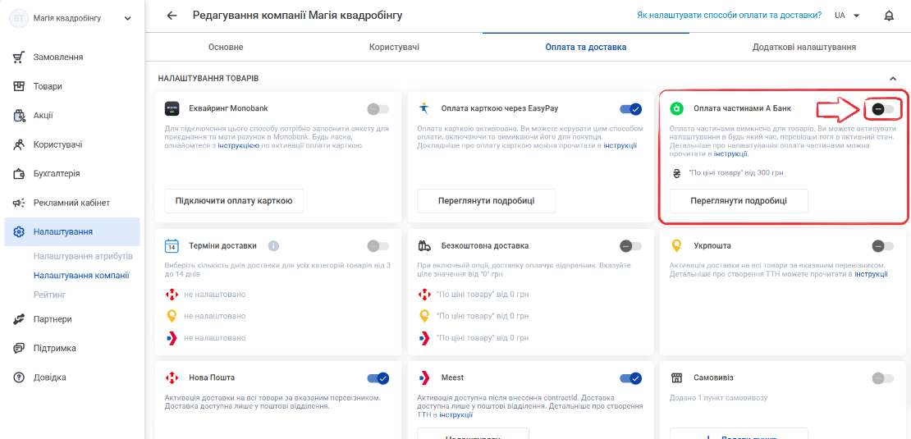Open the Як налаштувати способи оплати link
This screenshot has width=911, height=439.
[x=729, y=16]
